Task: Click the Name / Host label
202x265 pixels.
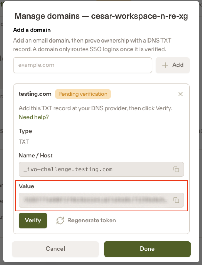Action: pyautogui.click(x=36, y=156)
